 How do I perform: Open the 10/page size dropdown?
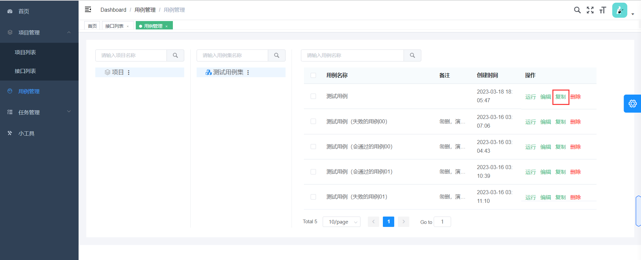click(x=341, y=222)
